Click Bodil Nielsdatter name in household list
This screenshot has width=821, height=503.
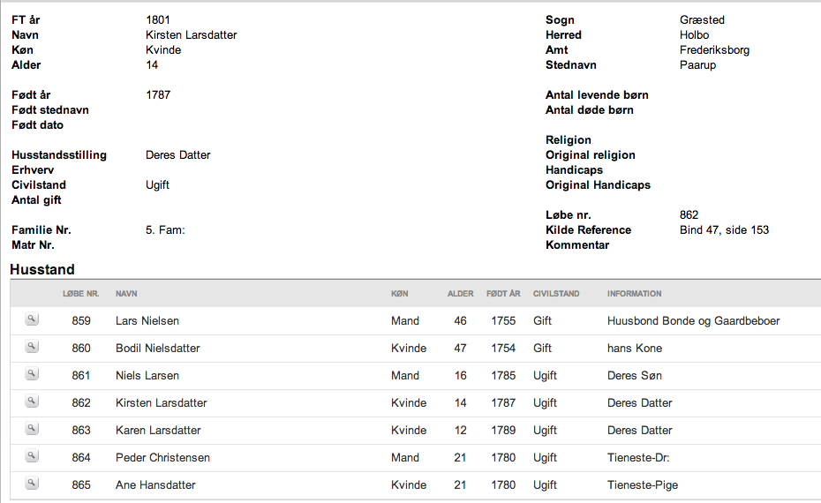click(158, 348)
